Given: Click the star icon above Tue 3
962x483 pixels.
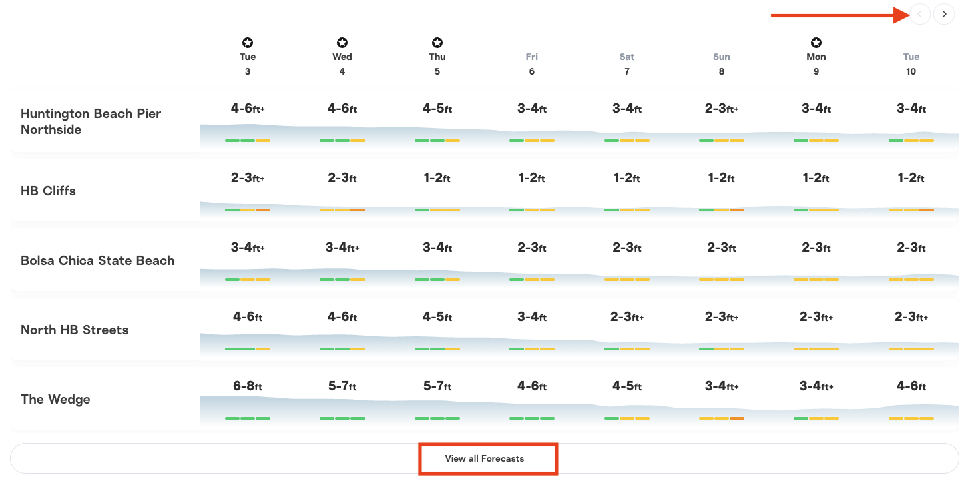Looking at the screenshot, I should tap(248, 43).
